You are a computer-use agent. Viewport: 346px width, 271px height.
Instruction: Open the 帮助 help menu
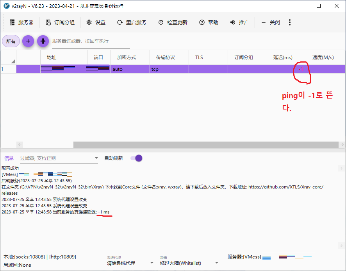pyautogui.click(x=209, y=22)
